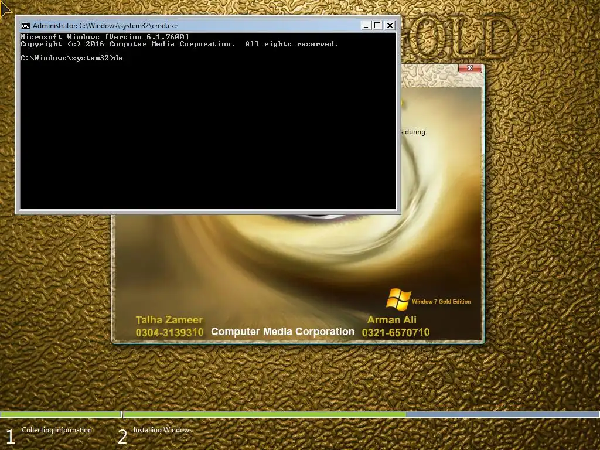
Task: Click the phone number 0304-3139310
Action: pyautogui.click(x=169, y=333)
